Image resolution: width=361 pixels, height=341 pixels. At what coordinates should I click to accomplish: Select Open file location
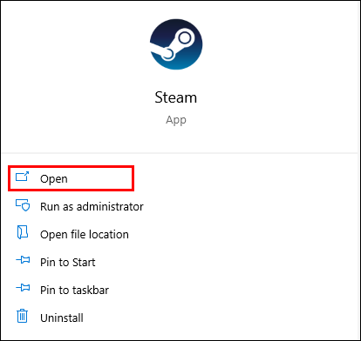pyautogui.click(x=85, y=235)
